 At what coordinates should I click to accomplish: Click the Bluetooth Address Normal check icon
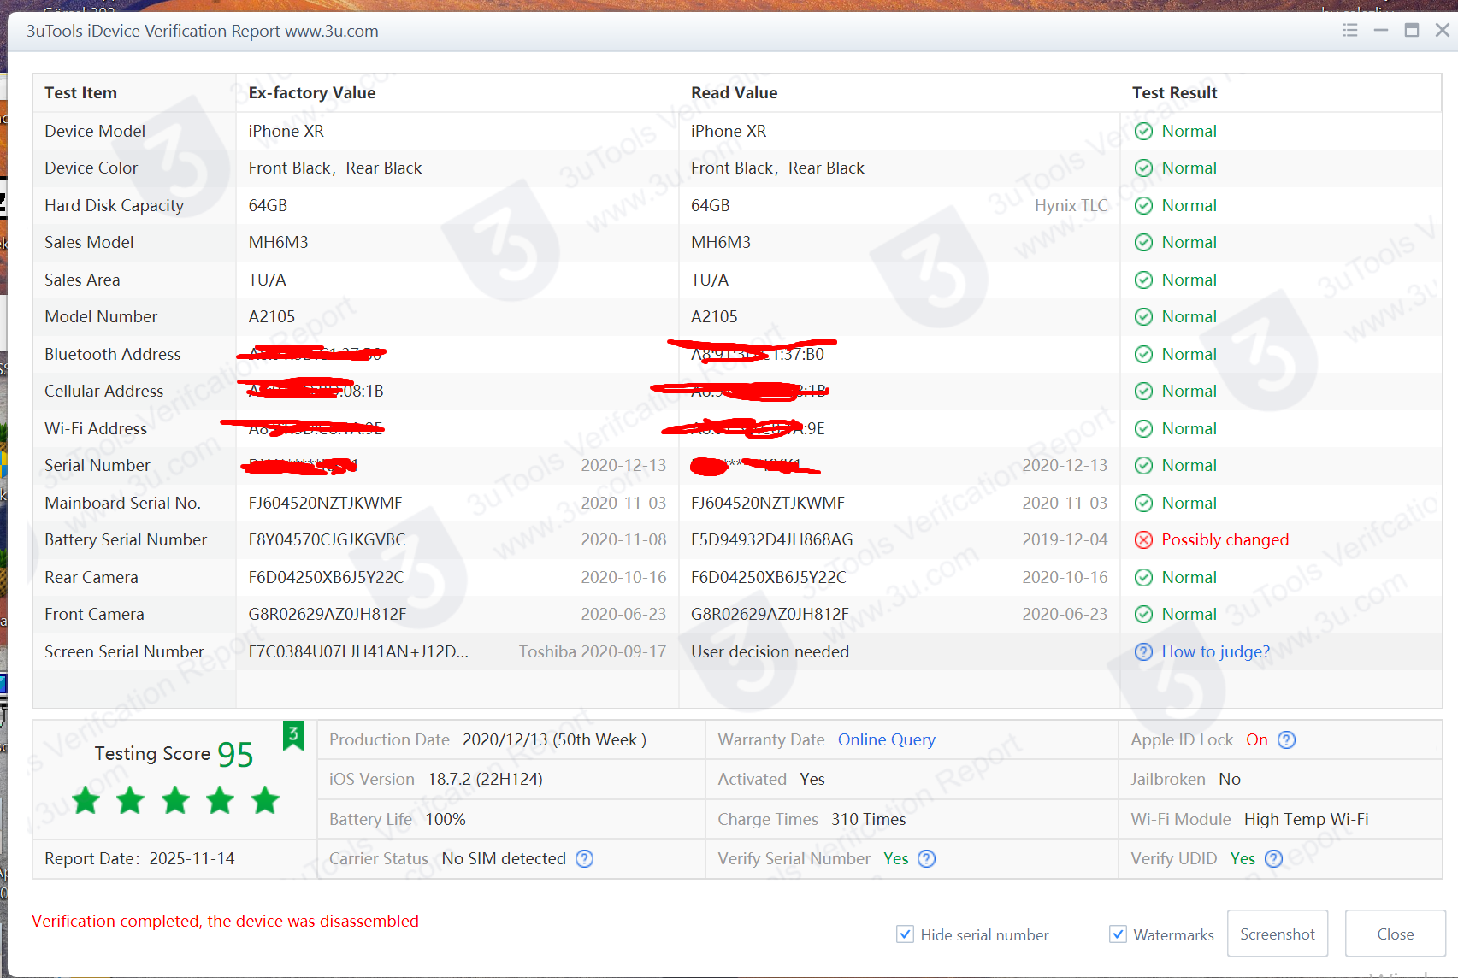pyautogui.click(x=1143, y=355)
